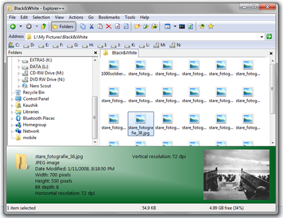
Task: Expand the CD-RW Drive (M:) node
Action: (x=19, y=73)
